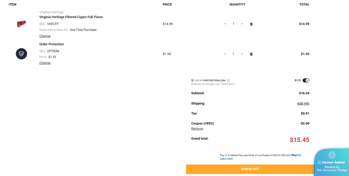Click the Order Protection shield icon
Image resolution: width=349 pixels, height=176 pixels.
click(x=21, y=54)
